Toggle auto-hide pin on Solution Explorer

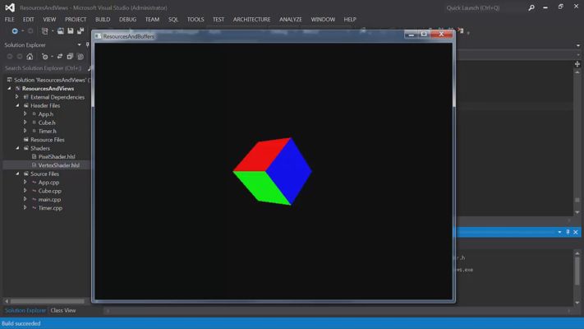88,44
